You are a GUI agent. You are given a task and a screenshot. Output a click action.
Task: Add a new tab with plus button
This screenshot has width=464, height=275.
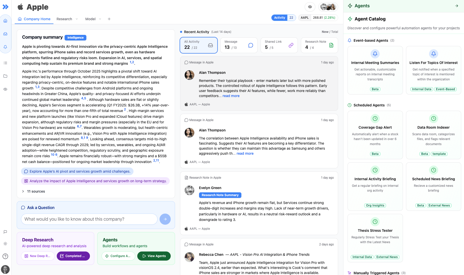[109, 19]
